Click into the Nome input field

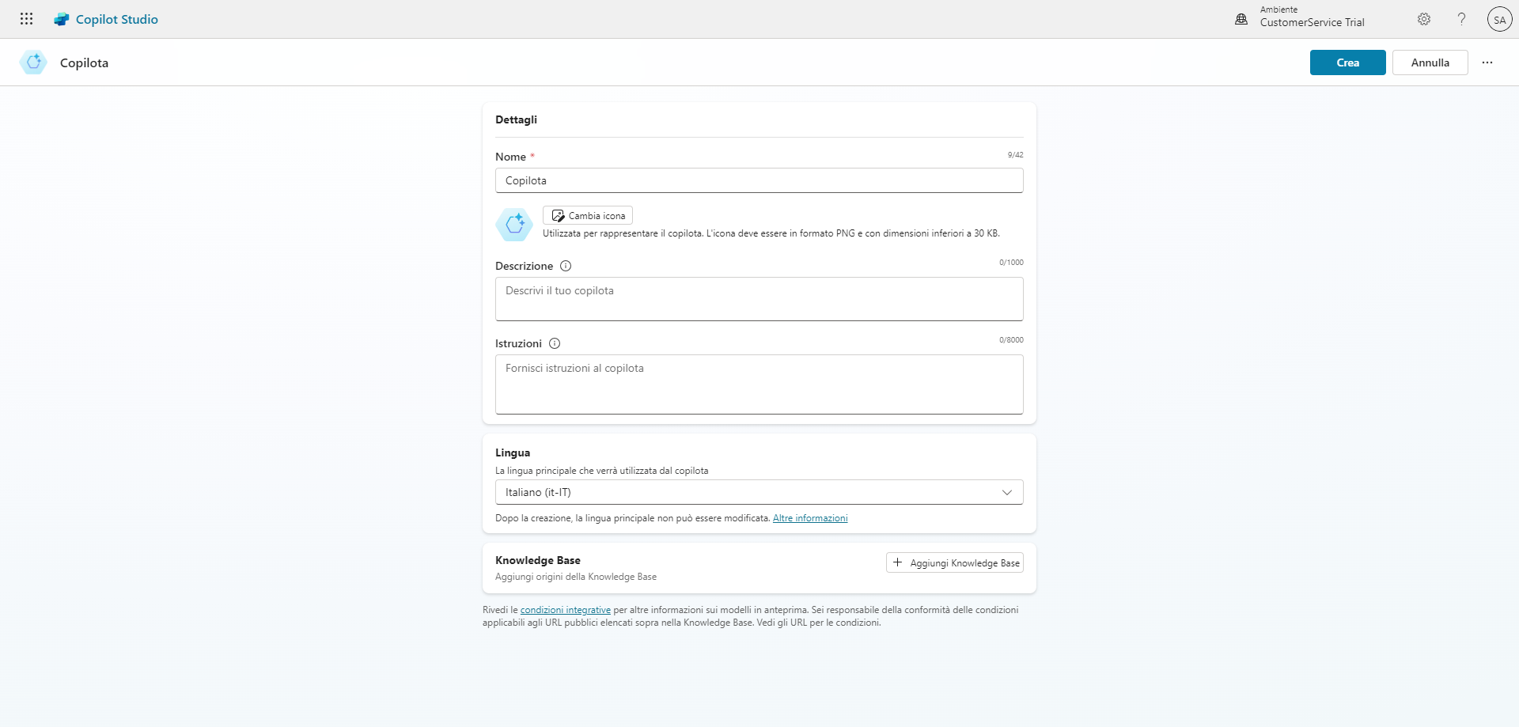coord(759,180)
